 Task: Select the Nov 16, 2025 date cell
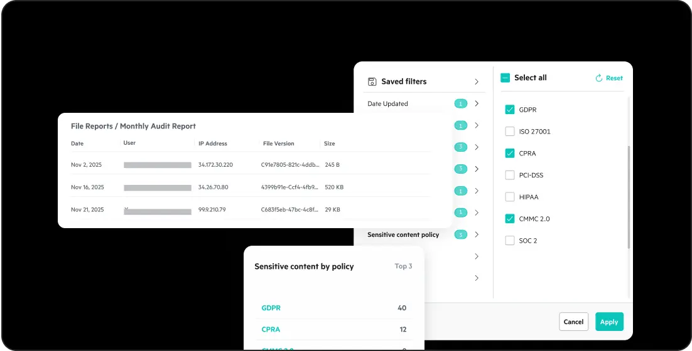(x=87, y=187)
